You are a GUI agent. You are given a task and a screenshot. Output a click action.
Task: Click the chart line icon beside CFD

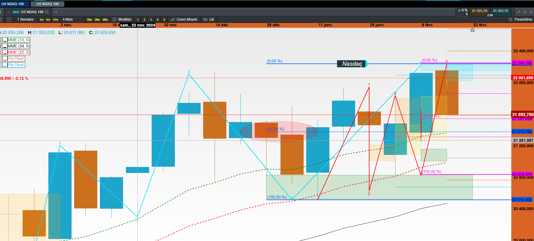pyautogui.click(x=9, y=12)
